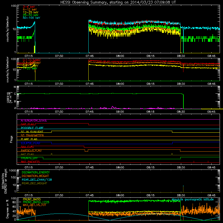Click the 7-20 MeV legend entry
223x223 pixels.
(30, 68)
